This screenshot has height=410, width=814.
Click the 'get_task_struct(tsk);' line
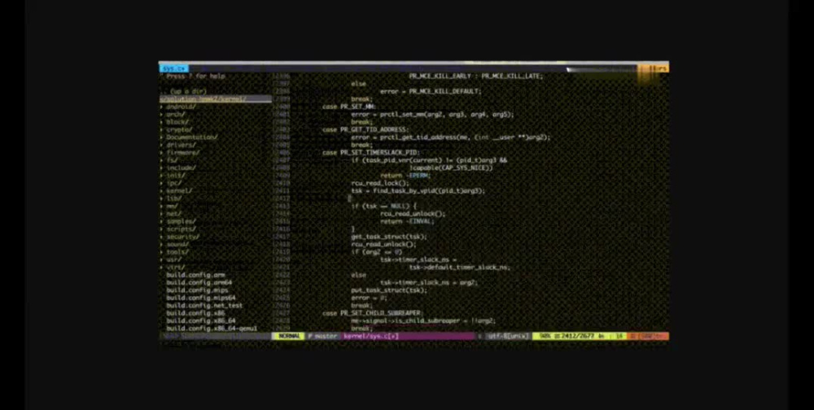point(389,237)
